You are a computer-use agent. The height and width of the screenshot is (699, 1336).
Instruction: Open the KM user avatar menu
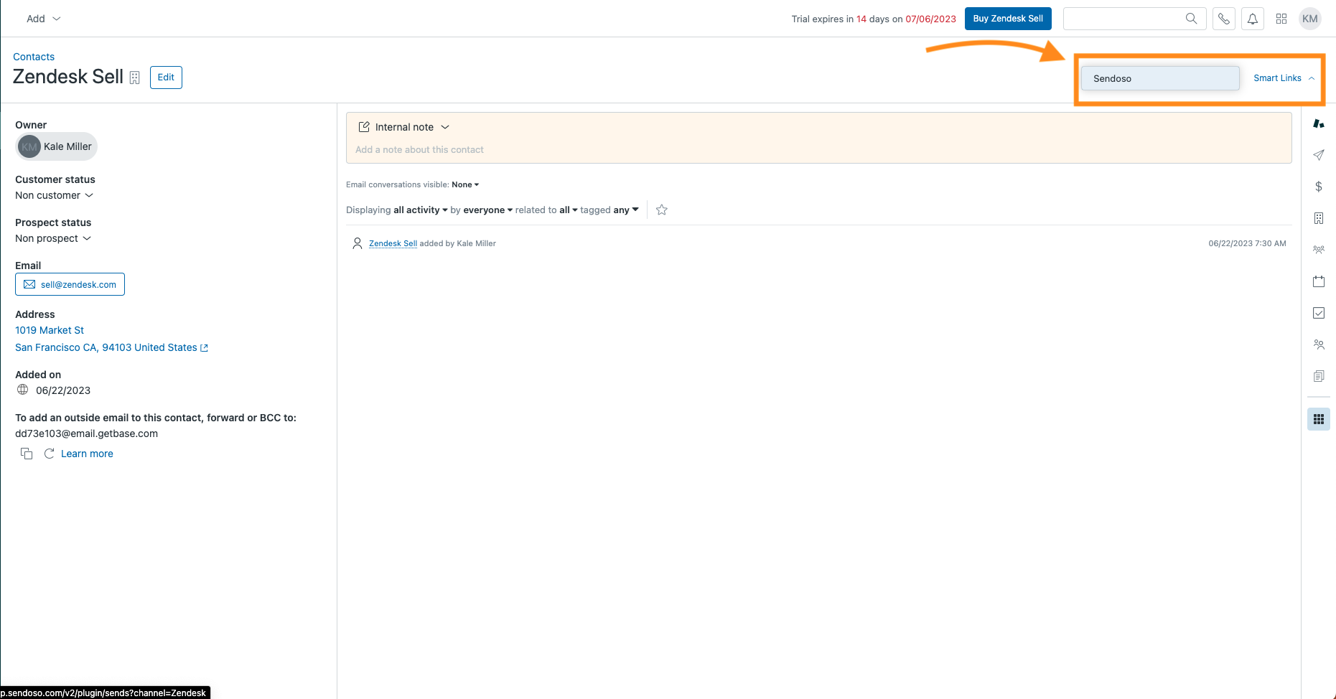[1310, 19]
